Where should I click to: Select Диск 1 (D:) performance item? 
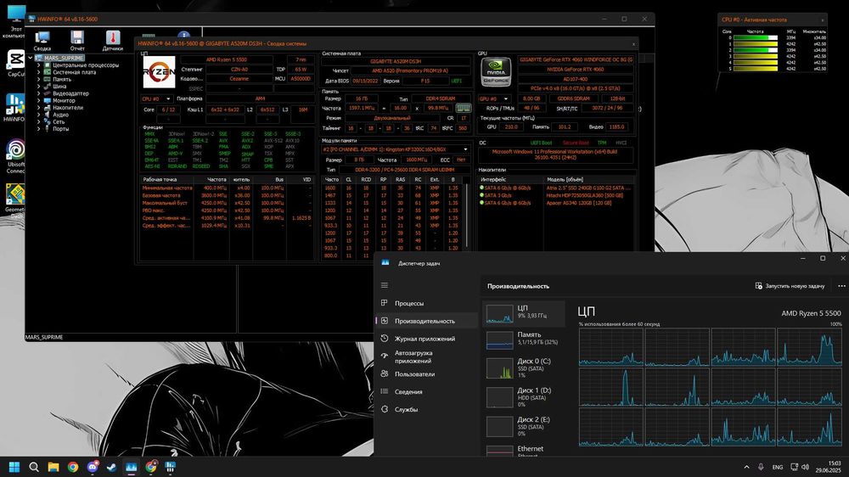(524, 397)
